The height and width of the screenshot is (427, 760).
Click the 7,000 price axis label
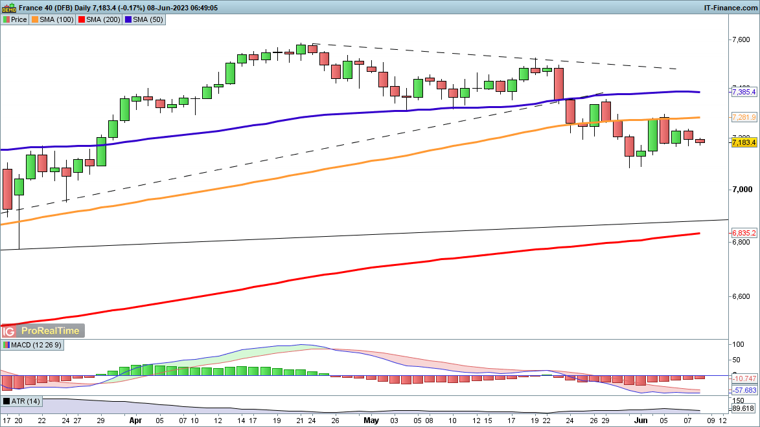[x=742, y=190]
